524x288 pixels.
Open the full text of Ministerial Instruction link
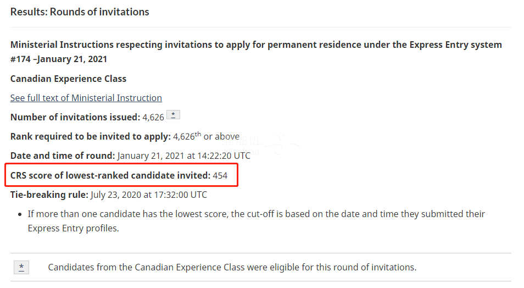coord(86,98)
